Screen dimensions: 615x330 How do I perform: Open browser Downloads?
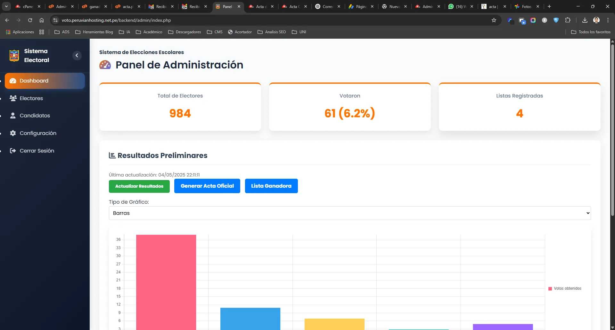coord(585,20)
